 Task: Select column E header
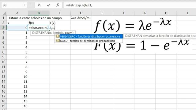tap(102, 13)
